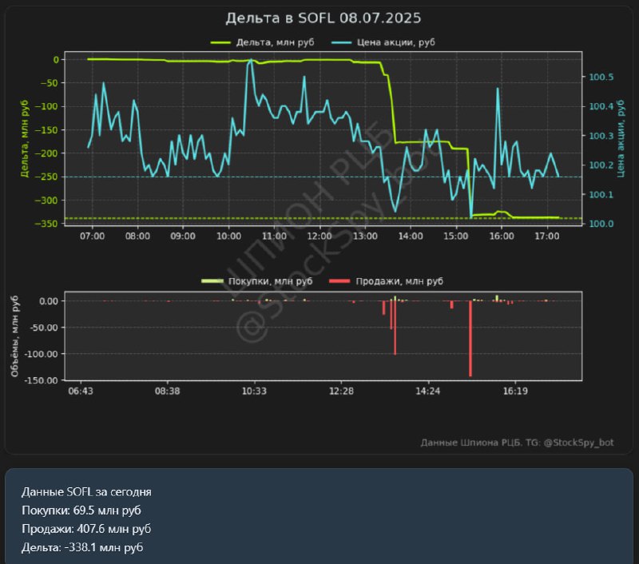This screenshot has height=564, width=639.
Task: Select the heading "Данные SOFL за сегодня"
Action: (x=86, y=492)
